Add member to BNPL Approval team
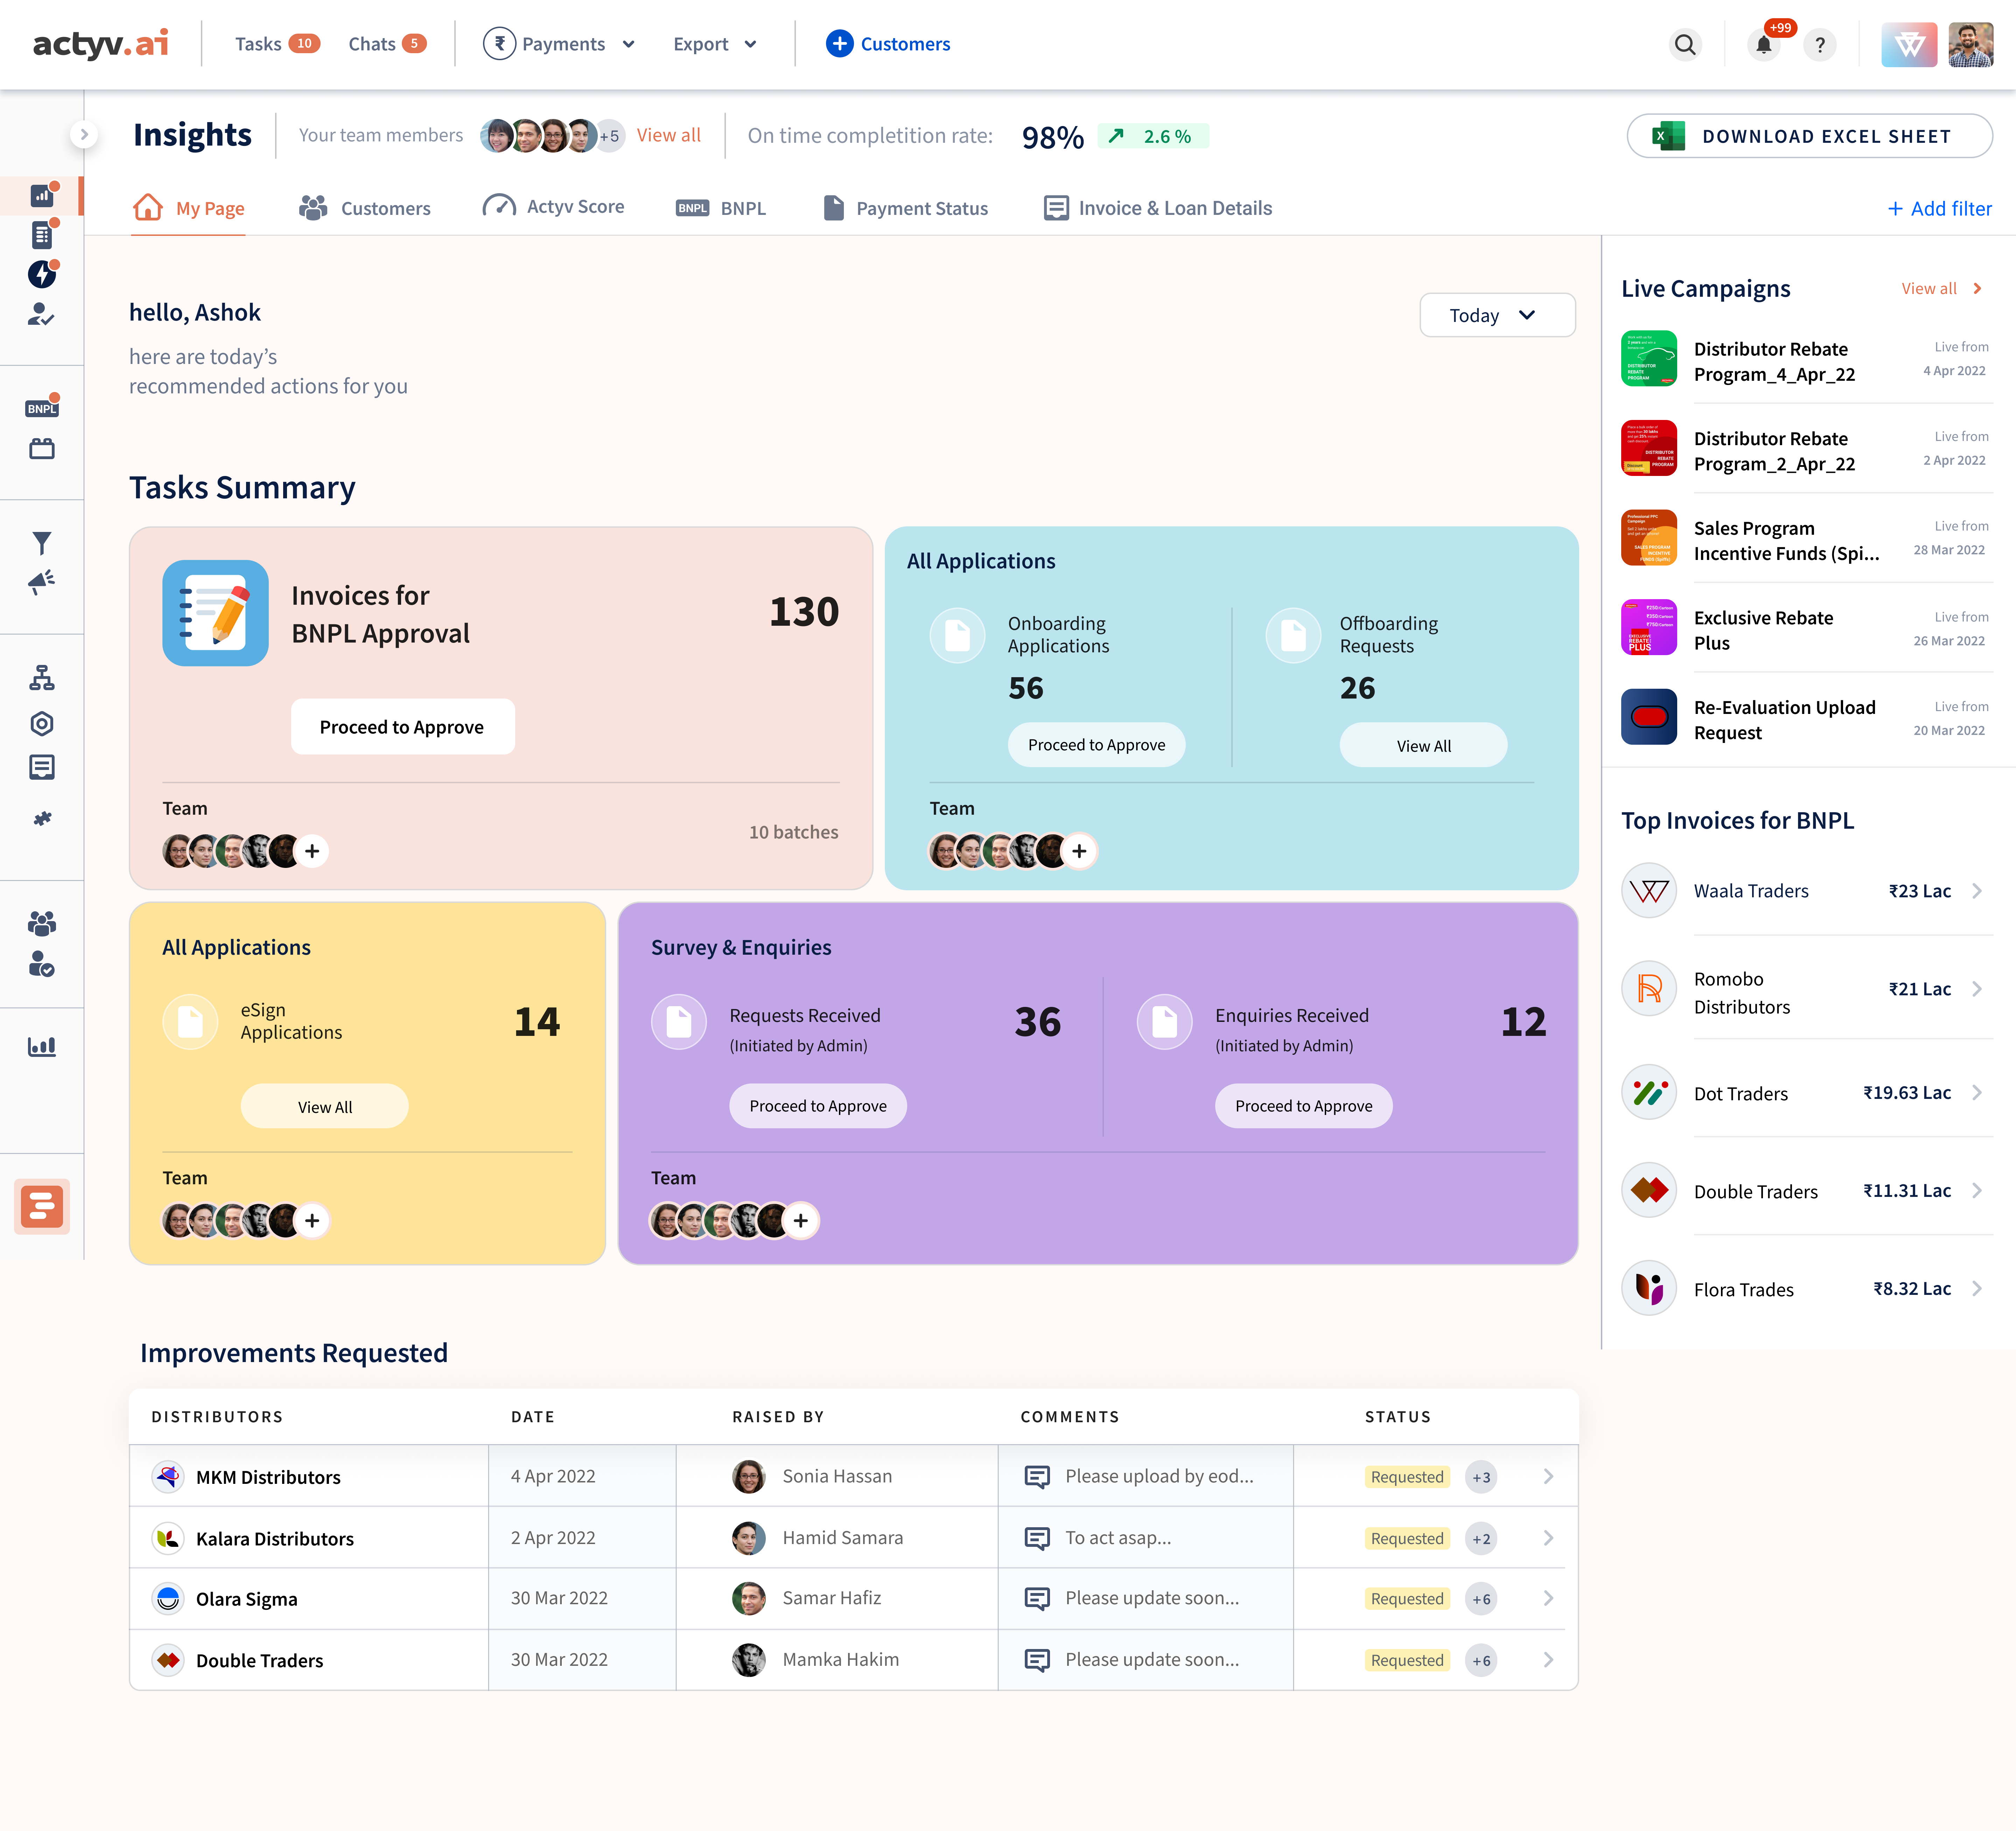Viewport: 2016px width, 1831px height. coord(312,851)
